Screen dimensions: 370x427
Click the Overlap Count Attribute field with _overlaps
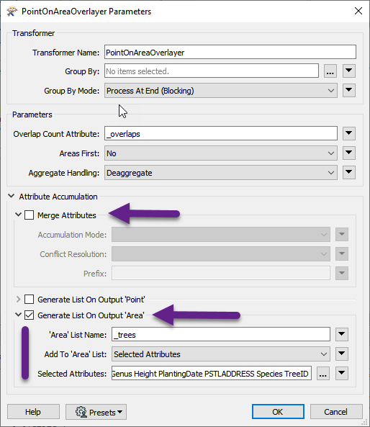[221, 134]
